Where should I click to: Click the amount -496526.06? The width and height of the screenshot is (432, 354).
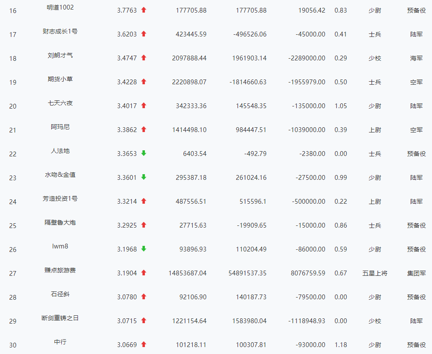click(250, 34)
